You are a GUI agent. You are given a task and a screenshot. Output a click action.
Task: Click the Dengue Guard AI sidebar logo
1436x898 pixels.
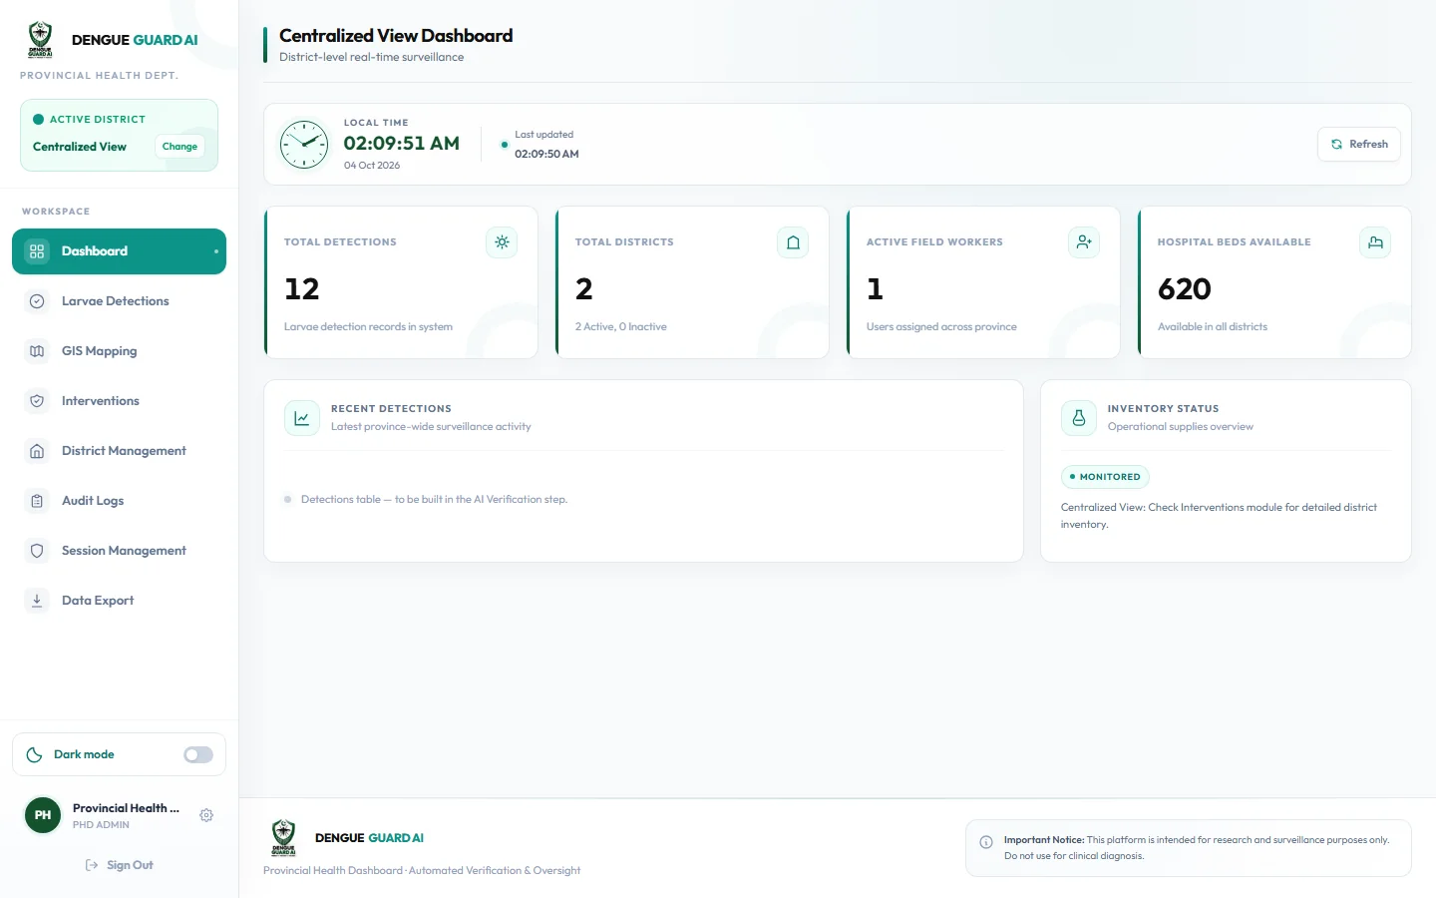coord(40,40)
